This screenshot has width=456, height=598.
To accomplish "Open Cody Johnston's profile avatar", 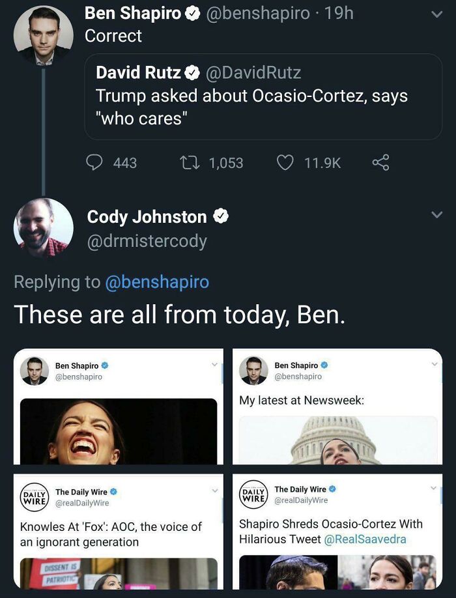I will [43, 228].
